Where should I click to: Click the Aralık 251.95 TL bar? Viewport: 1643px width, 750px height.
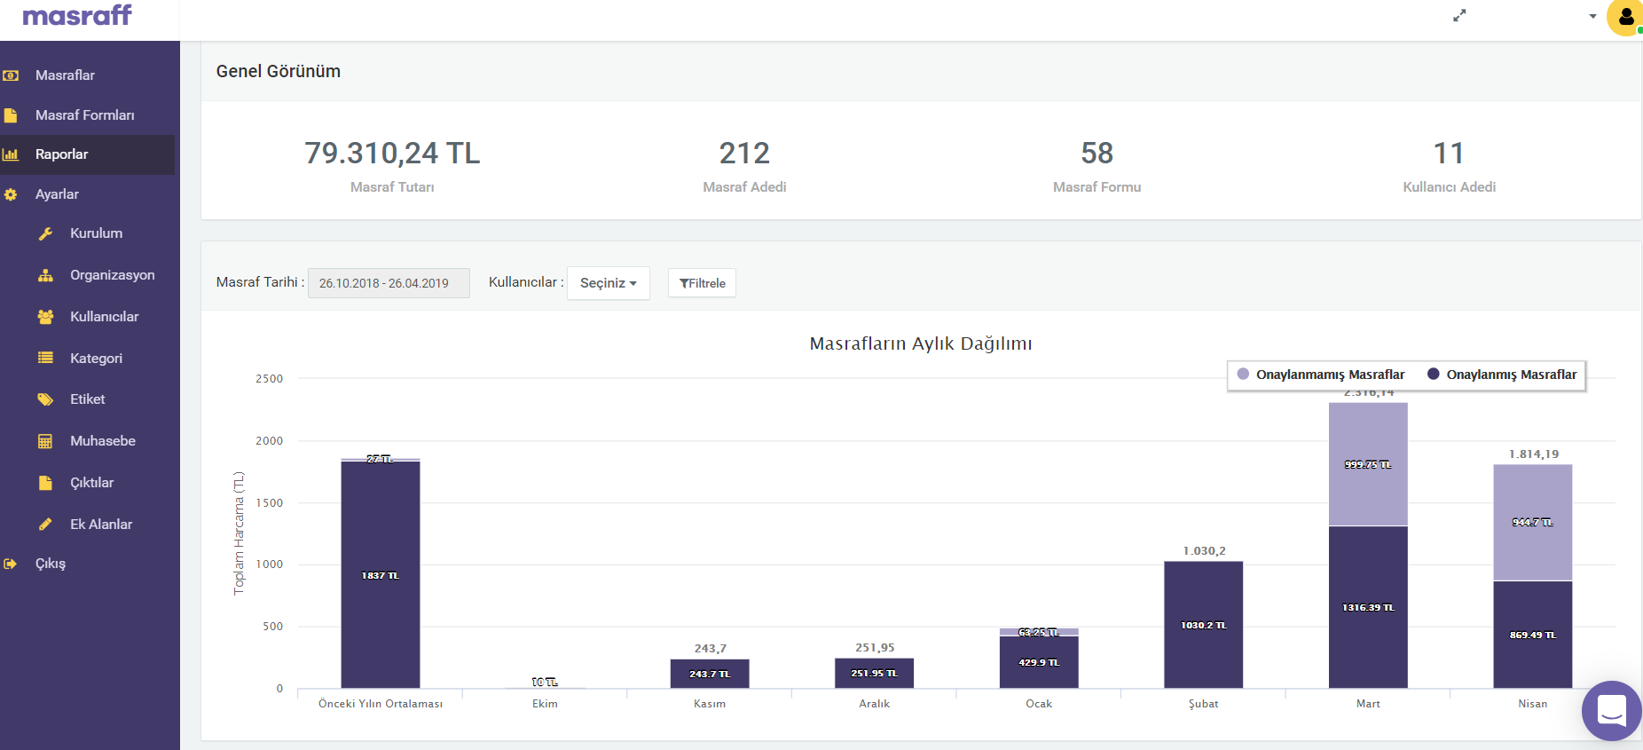(x=874, y=673)
